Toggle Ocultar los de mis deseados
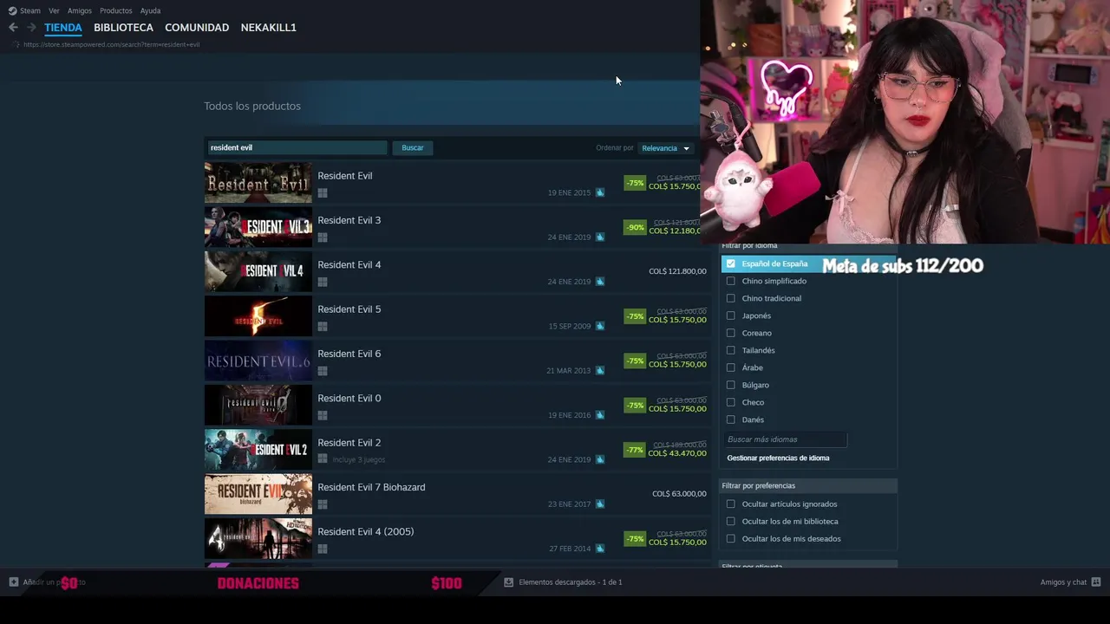Image resolution: width=1110 pixels, height=624 pixels. click(731, 538)
